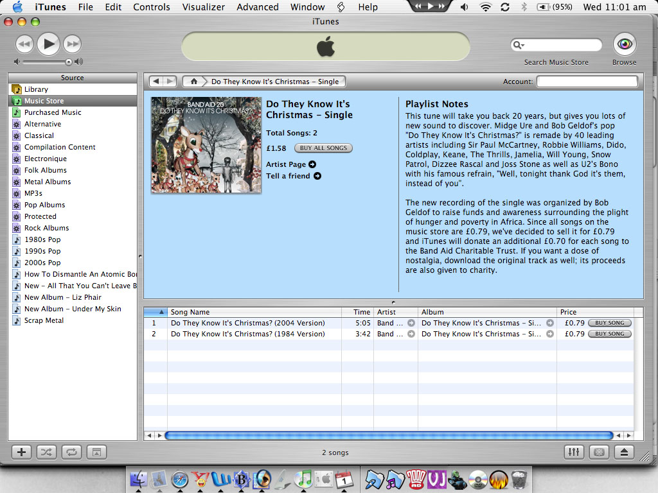The width and height of the screenshot is (658, 493).
Task: Click the rewind previous track button
Action: click(24, 44)
